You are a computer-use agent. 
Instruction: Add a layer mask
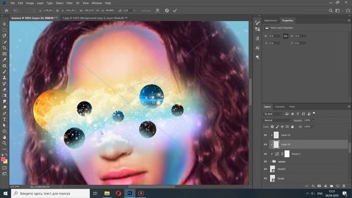click(x=319, y=186)
